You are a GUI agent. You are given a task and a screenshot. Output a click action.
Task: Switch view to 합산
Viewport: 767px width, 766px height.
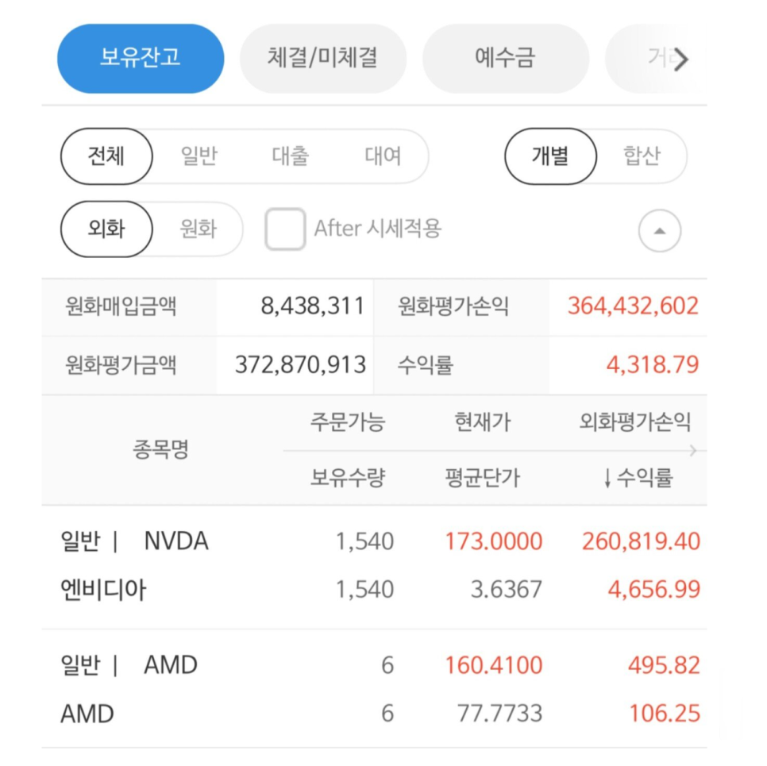(642, 156)
